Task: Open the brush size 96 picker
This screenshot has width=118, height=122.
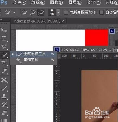Action: tap(58, 12)
